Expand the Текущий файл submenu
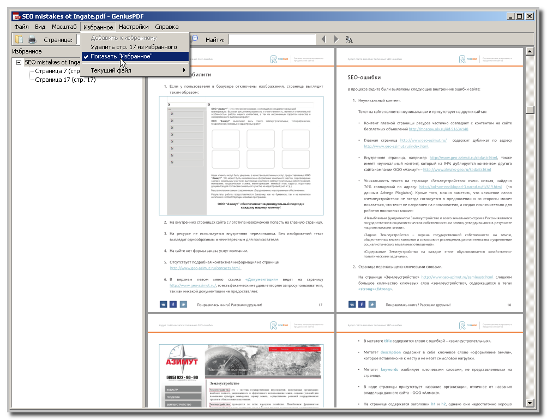This screenshot has height=420, width=547. 135,70
